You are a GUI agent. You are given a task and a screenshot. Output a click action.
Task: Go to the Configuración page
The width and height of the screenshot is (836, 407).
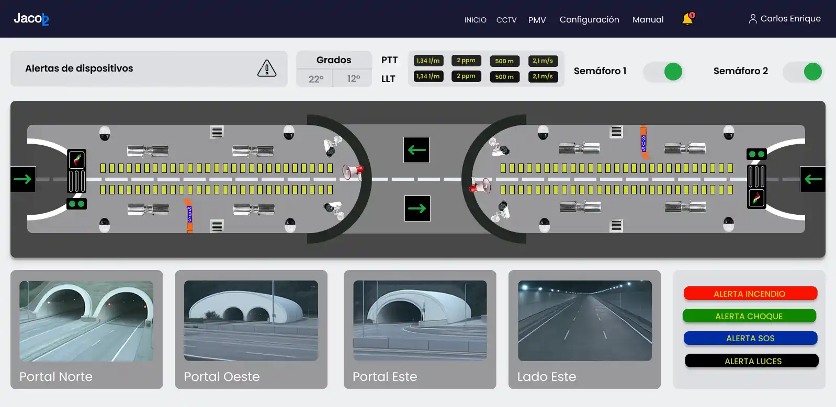589,19
